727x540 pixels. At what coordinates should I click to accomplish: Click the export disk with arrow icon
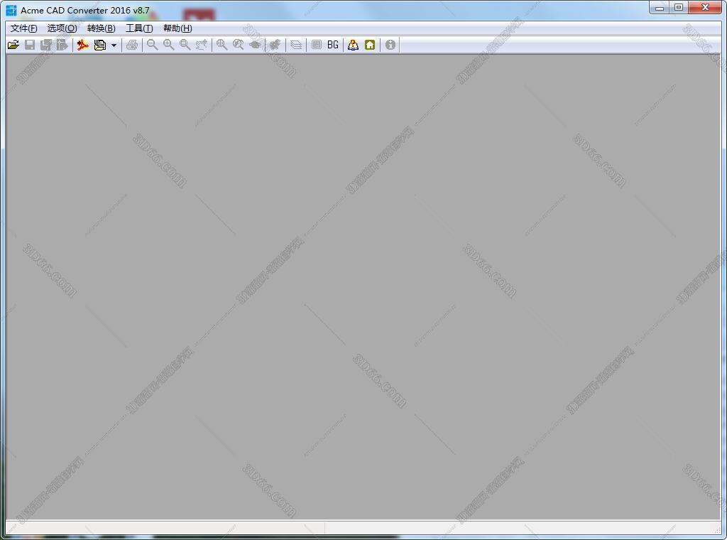[x=62, y=45]
